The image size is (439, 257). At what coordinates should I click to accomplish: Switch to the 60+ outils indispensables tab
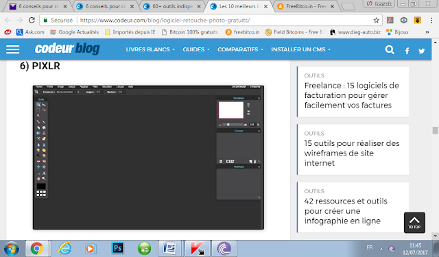172,6
